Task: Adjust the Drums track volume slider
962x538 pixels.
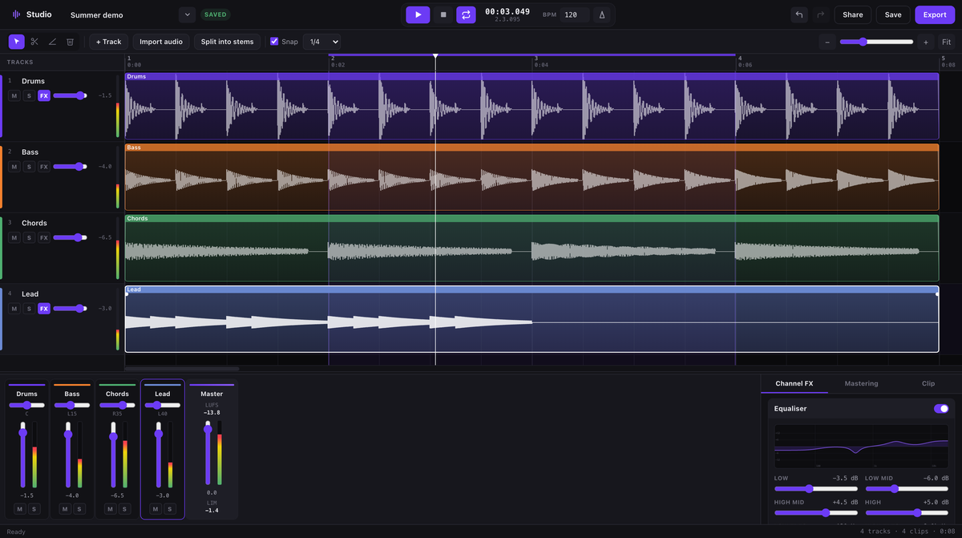Action: 71,95
